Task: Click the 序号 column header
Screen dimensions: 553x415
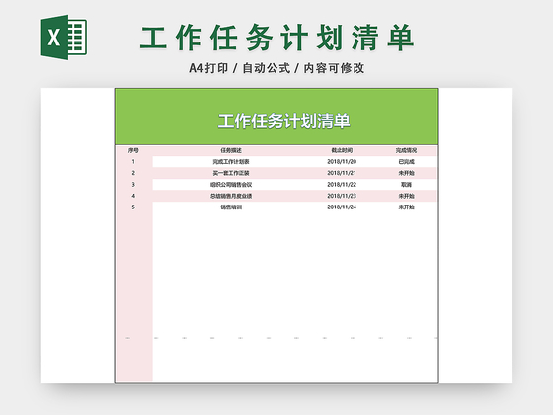Action: tap(133, 150)
